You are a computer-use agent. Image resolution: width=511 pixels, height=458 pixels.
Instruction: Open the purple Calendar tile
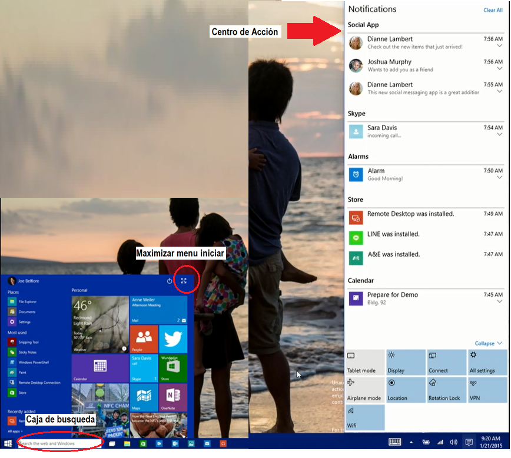tap(100, 369)
